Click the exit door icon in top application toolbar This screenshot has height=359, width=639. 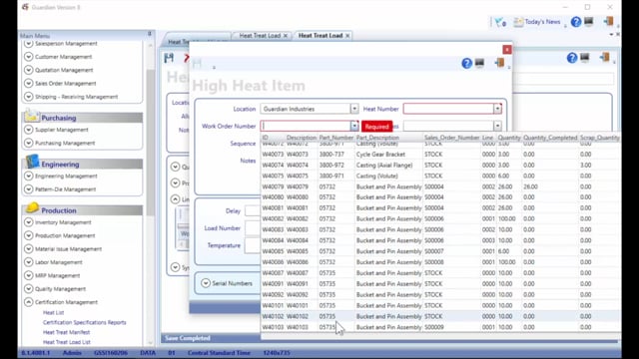(608, 21)
